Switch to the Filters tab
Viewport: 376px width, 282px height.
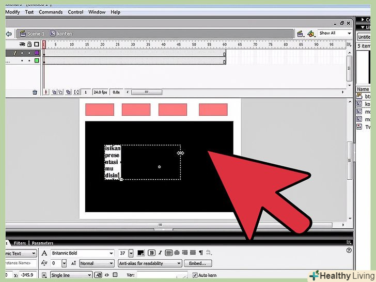(x=20, y=243)
